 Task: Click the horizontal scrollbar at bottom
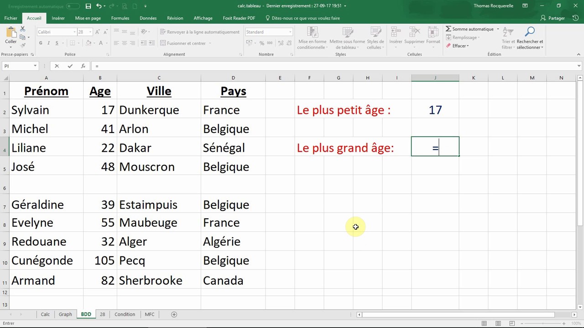point(459,314)
